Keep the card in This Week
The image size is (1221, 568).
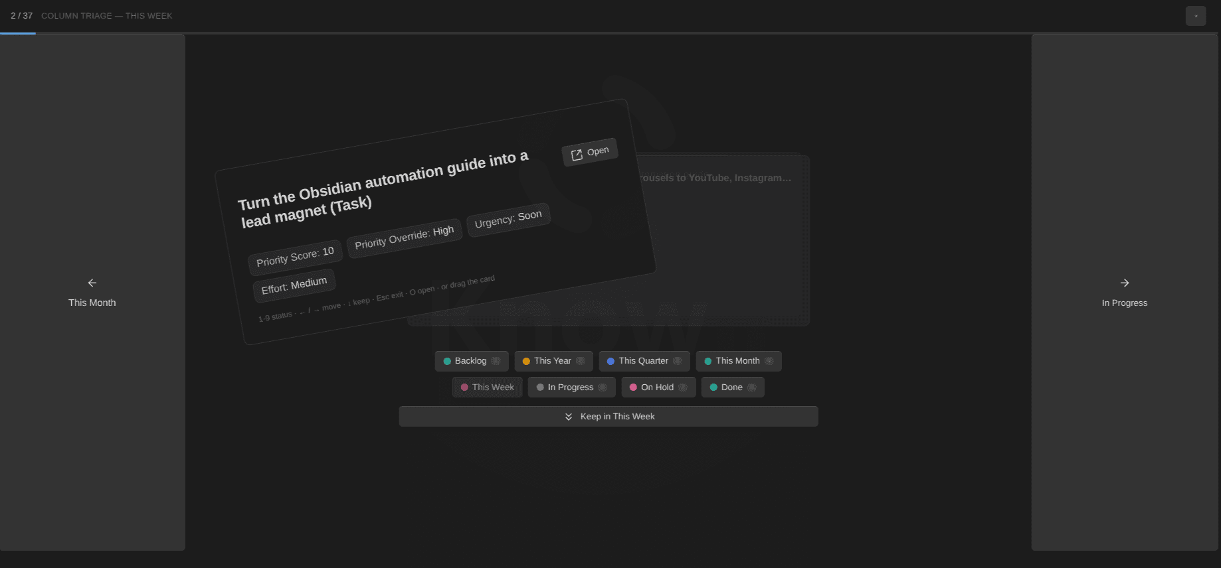[x=609, y=417]
